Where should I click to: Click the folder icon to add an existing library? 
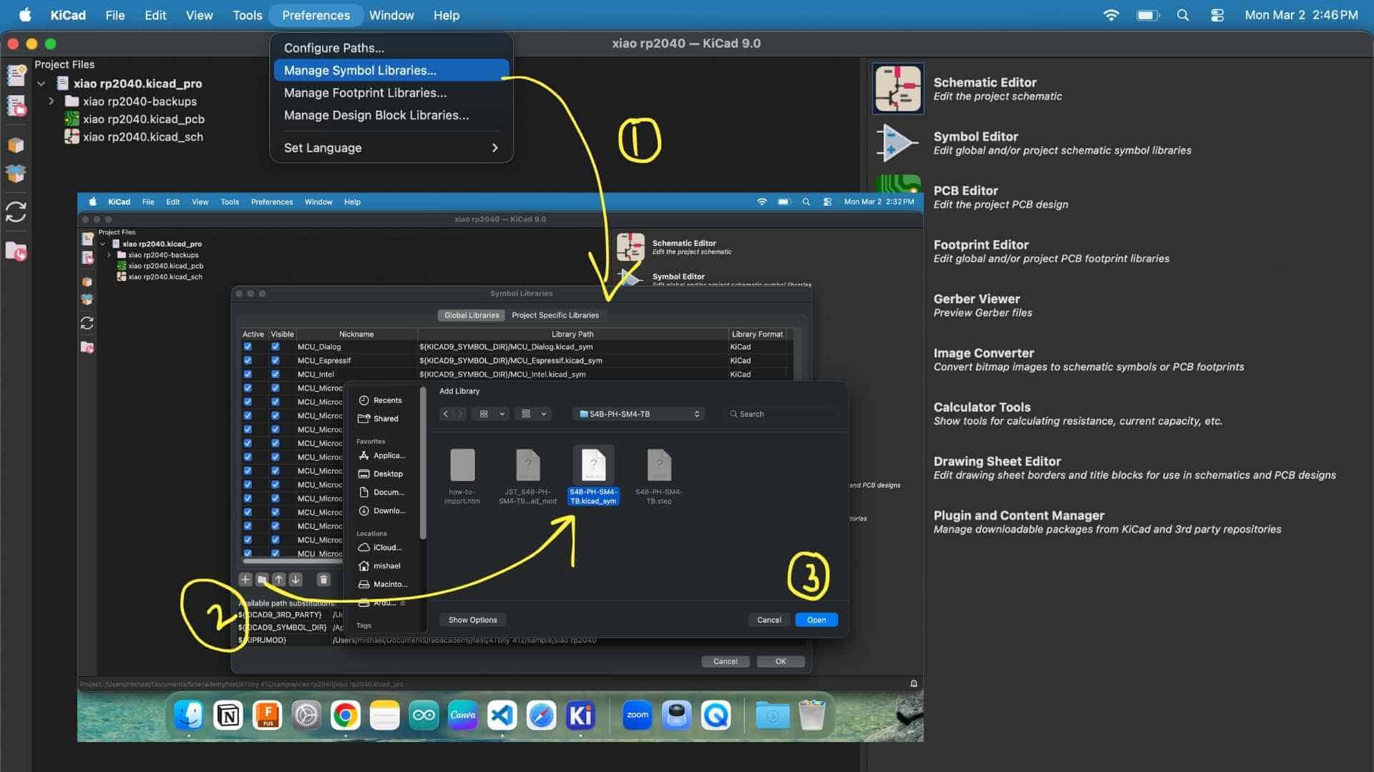pyautogui.click(x=262, y=580)
